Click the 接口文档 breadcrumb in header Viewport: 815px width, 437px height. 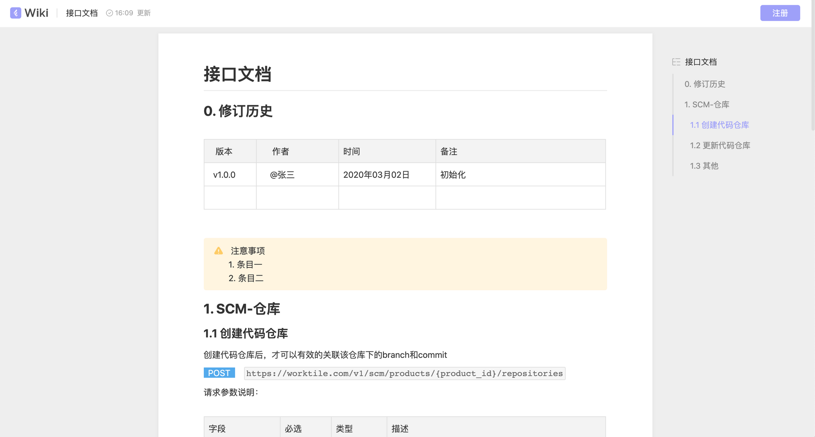click(82, 13)
